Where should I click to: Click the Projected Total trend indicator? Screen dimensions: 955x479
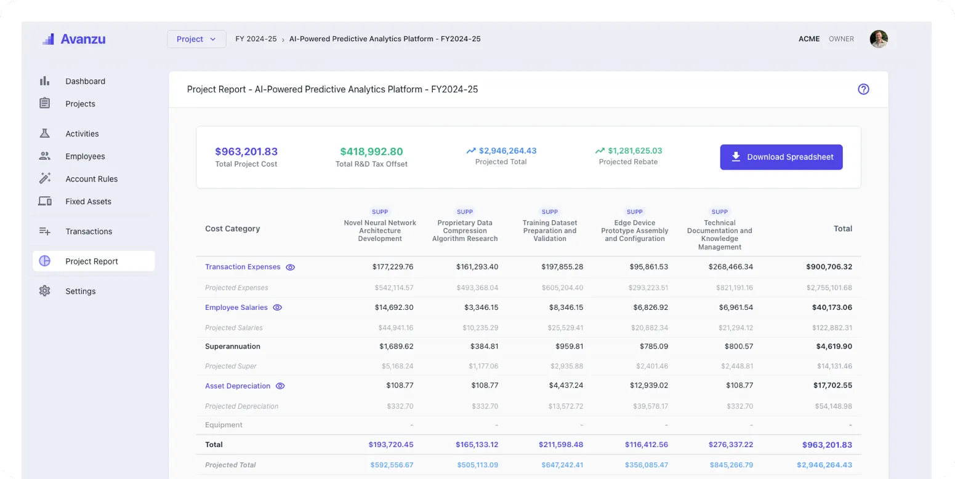pyautogui.click(x=471, y=150)
